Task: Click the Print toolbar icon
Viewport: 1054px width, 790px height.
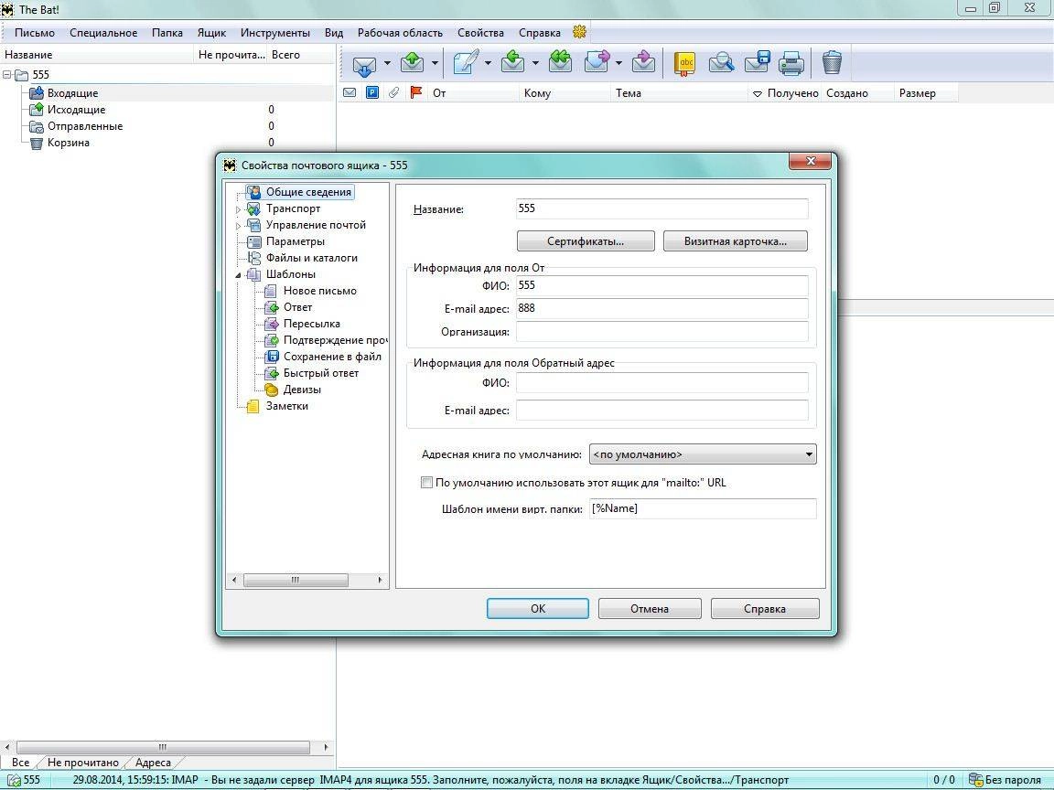Action: pyautogui.click(x=791, y=63)
